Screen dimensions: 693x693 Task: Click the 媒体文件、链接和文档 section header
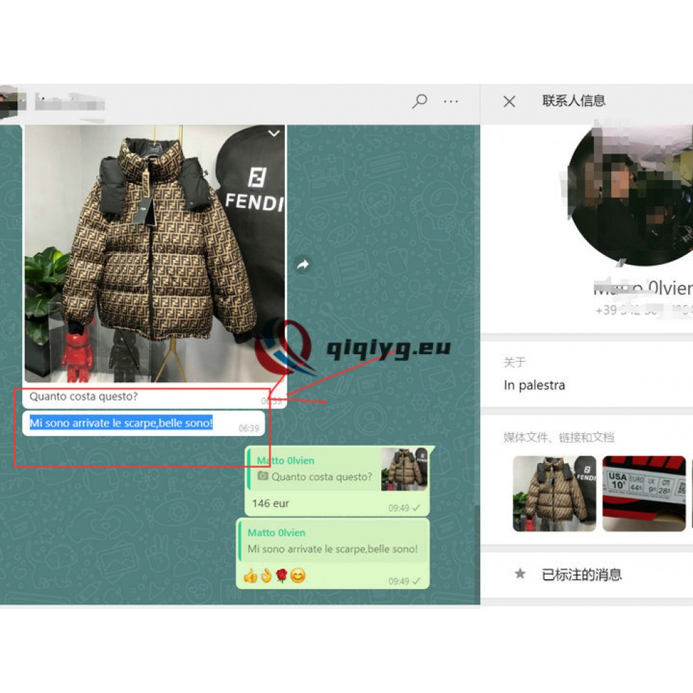pyautogui.click(x=559, y=437)
